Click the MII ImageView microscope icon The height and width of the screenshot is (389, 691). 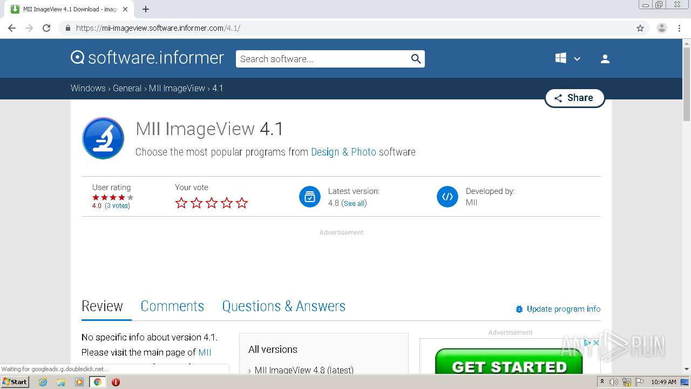click(x=103, y=138)
